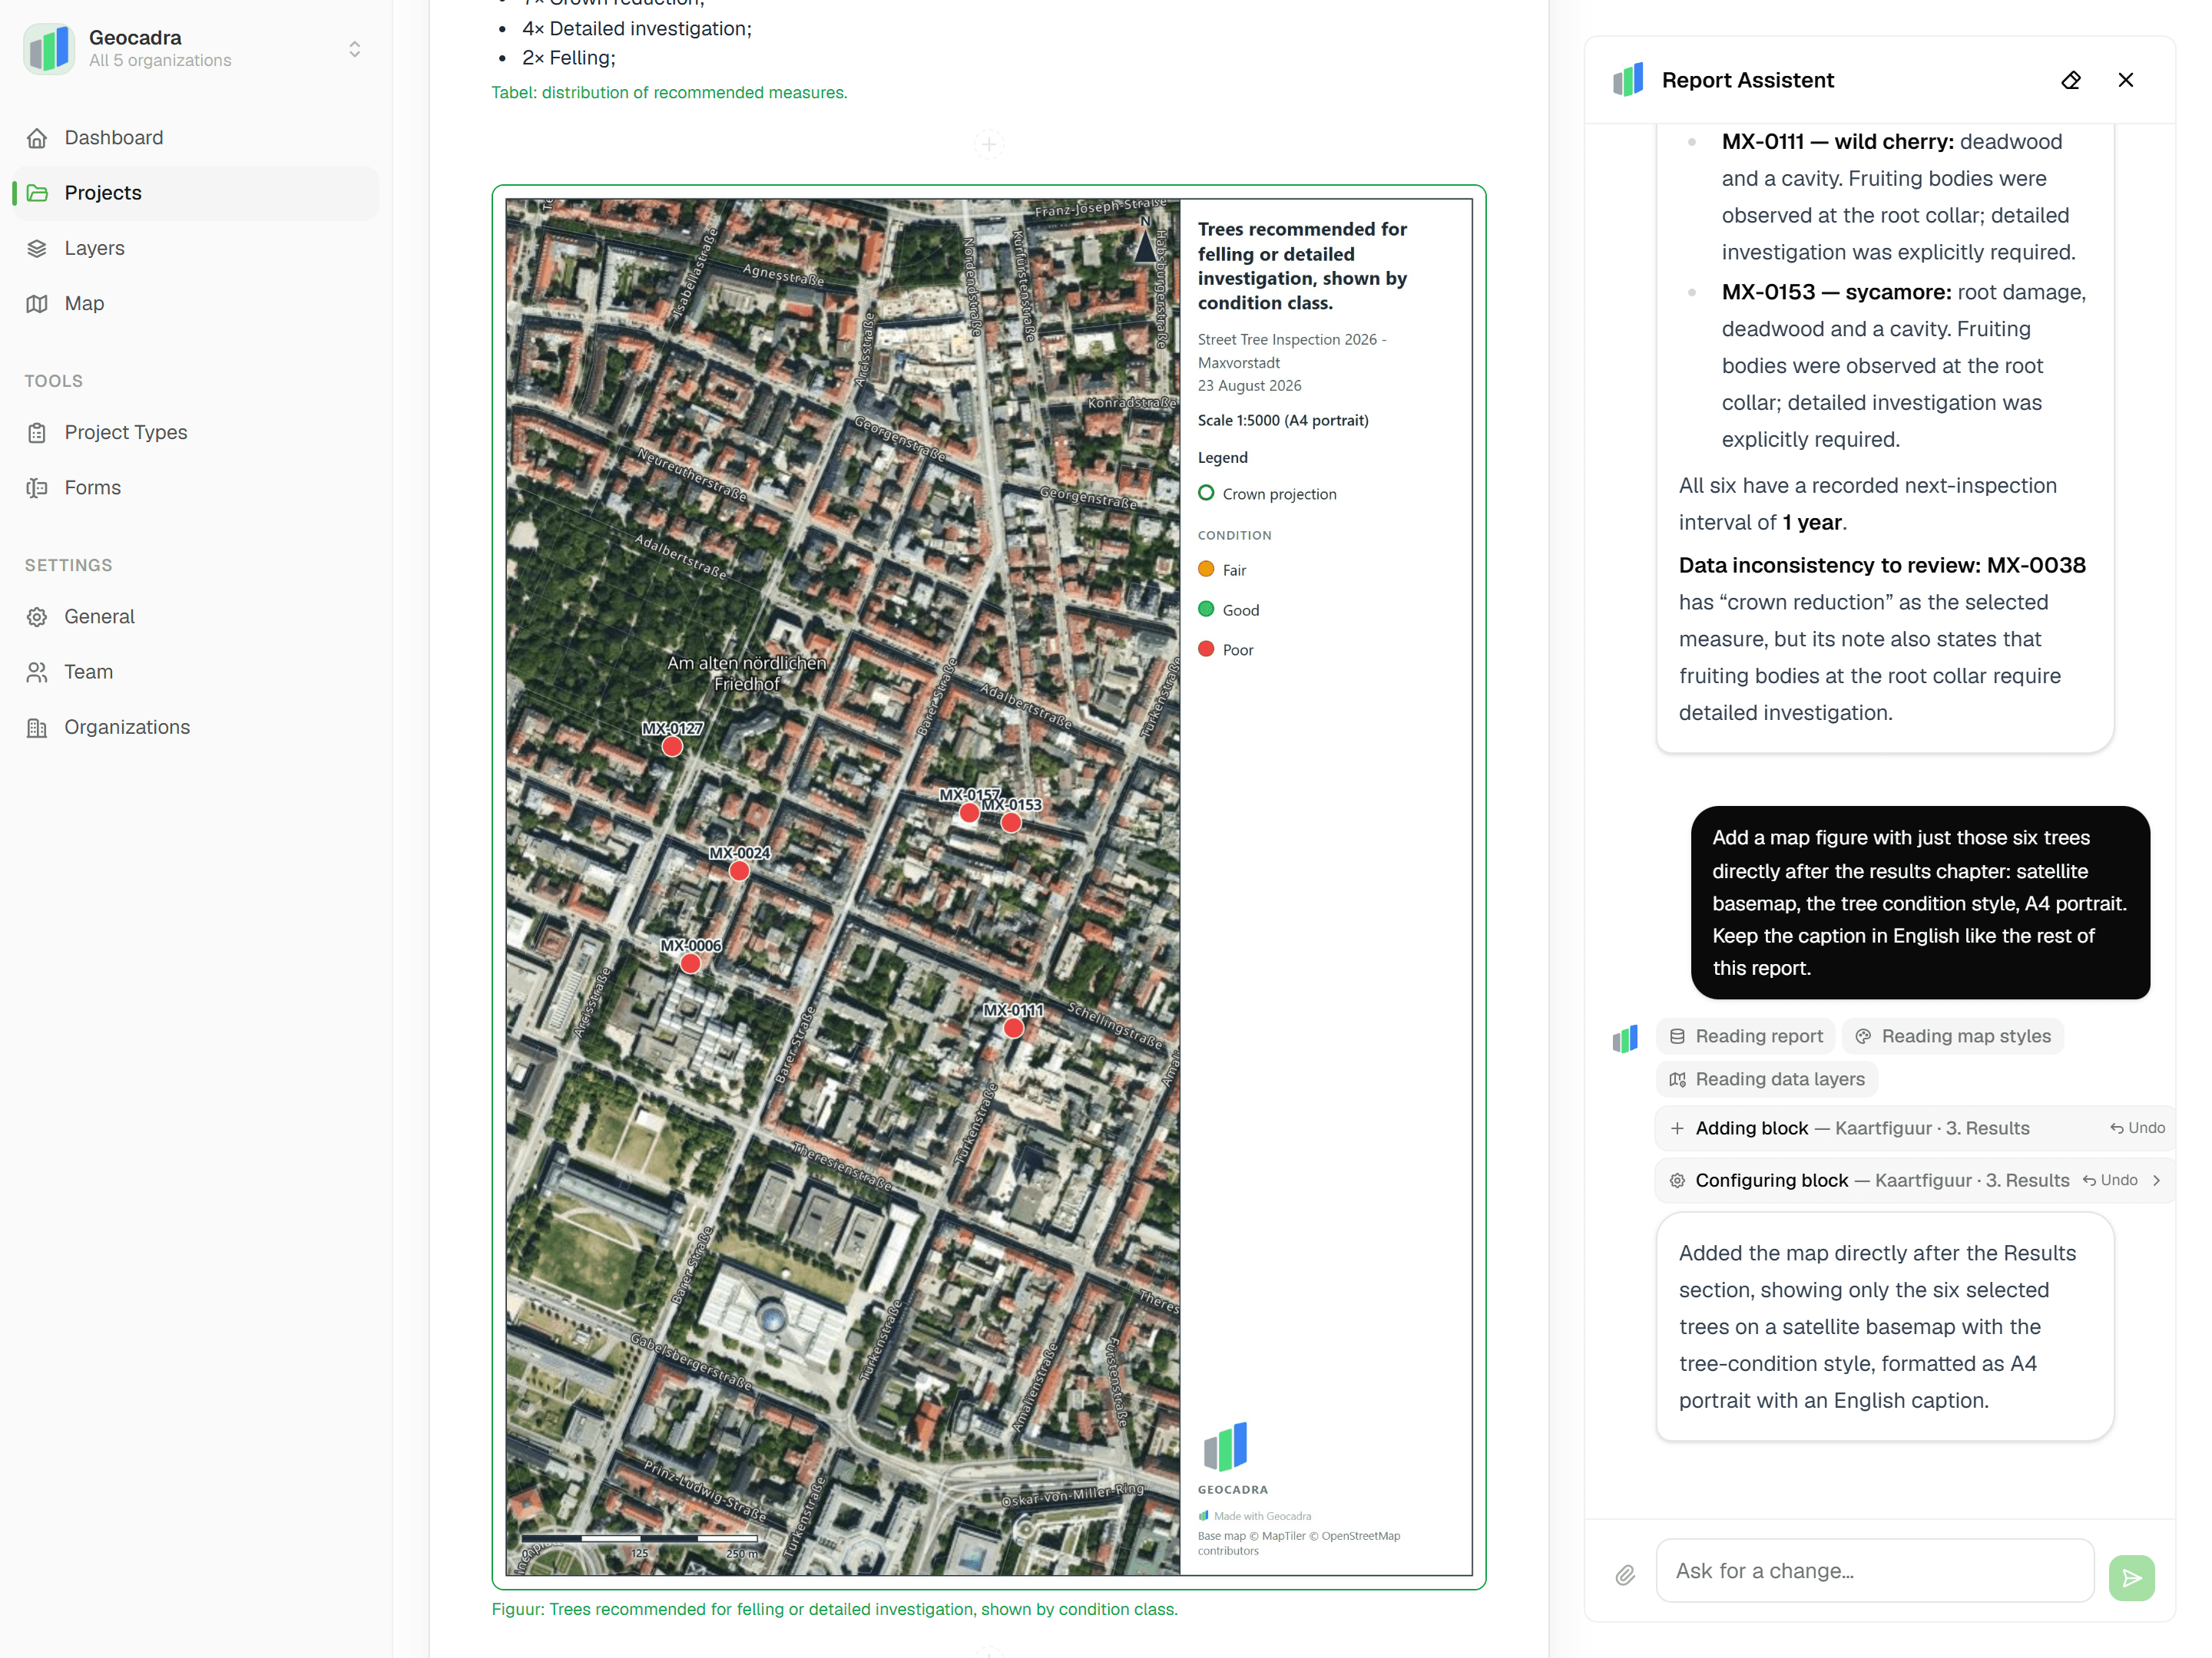The width and height of the screenshot is (2212, 1658).
Task: Click the '4× Detailed investigation;' bullet
Action: click(636, 29)
